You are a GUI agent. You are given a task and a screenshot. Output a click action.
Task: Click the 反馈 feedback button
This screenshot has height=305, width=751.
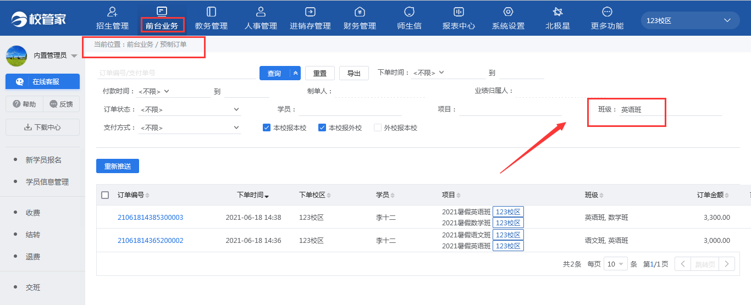click(61, 104)
